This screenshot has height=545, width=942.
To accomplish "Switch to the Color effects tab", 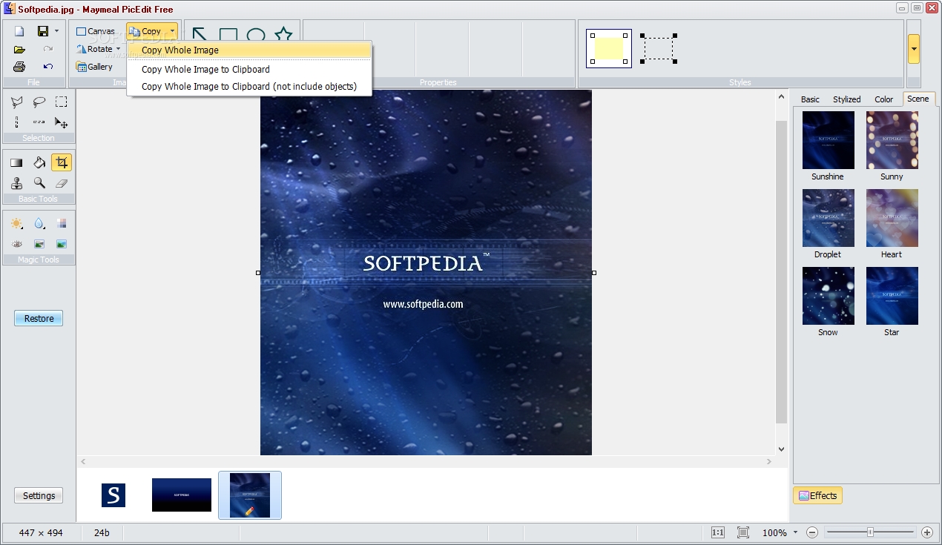I will click(x=883, y=99).
